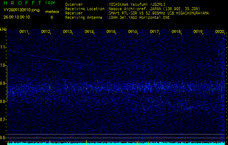Click the 26.09.13 09:10 date stamp

click(17, 17)
